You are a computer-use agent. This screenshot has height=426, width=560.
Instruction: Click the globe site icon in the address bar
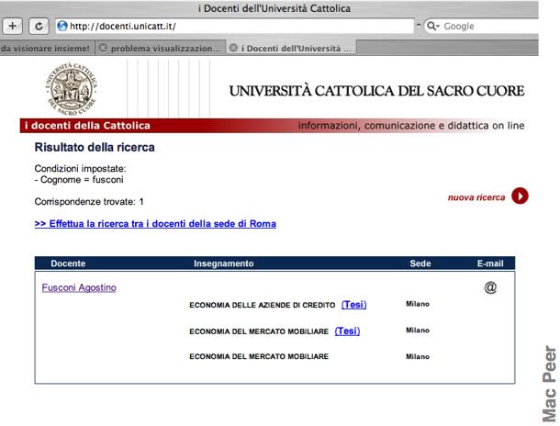coord(62,26)
